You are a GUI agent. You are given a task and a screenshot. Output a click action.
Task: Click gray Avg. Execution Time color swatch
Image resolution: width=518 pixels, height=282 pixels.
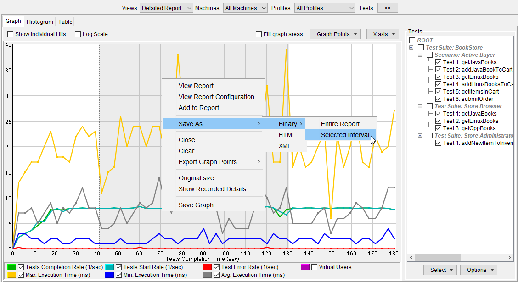coord(207,275)
